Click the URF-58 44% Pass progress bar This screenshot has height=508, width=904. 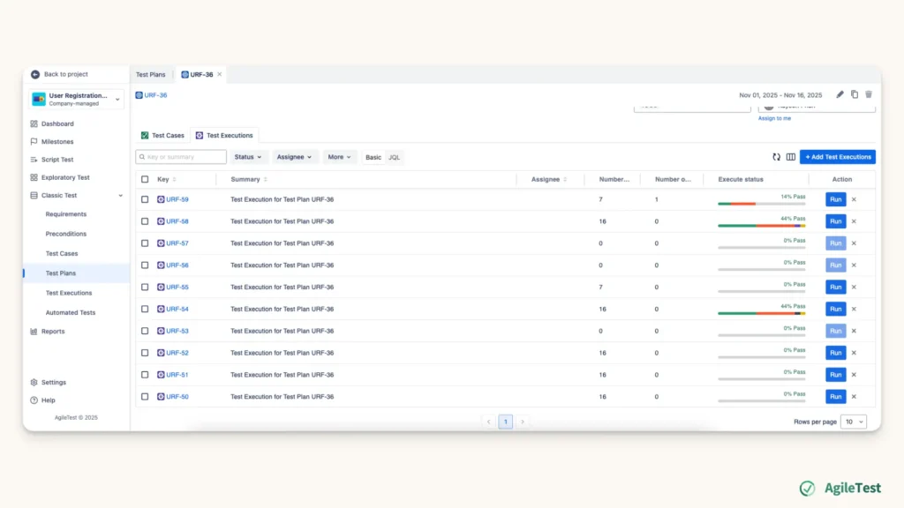[x=762, y=226]
